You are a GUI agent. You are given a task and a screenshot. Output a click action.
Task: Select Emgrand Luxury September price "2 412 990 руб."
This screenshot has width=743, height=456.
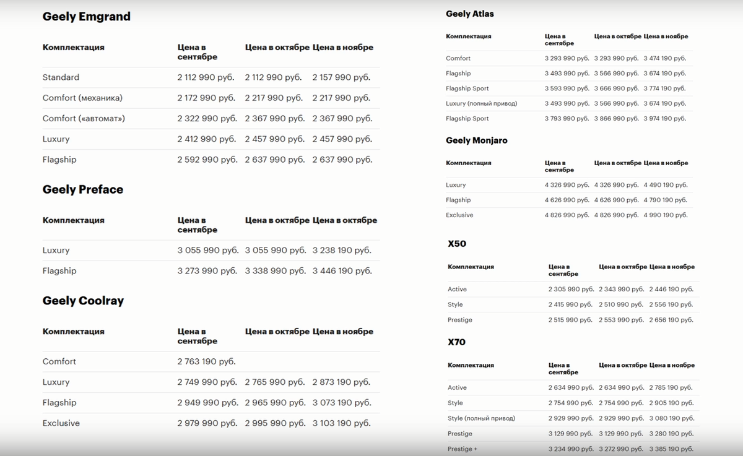(x=207, y=139)
